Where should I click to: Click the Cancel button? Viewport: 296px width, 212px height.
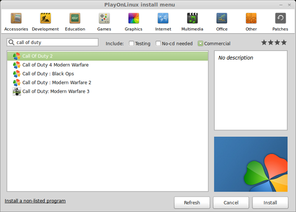(231, 203)
